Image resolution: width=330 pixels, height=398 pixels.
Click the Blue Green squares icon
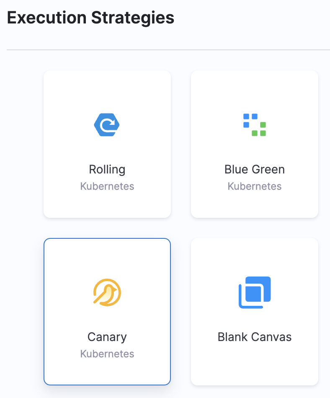click(255, 124)
